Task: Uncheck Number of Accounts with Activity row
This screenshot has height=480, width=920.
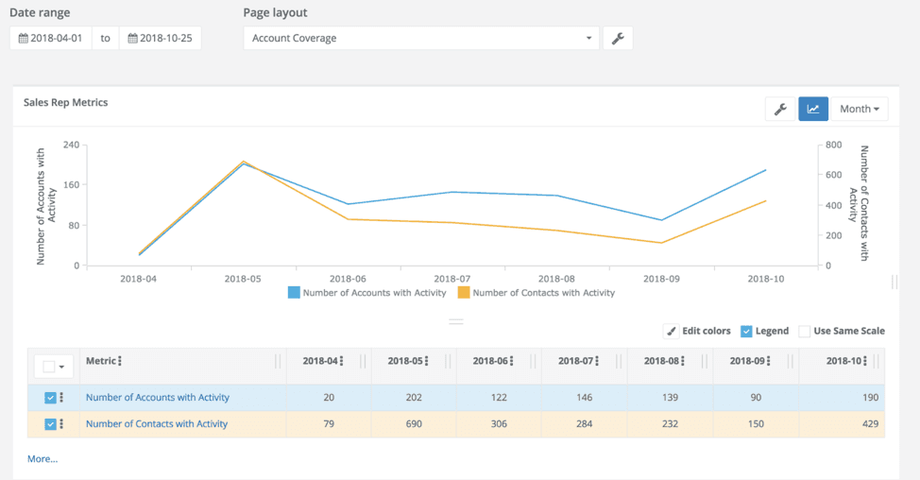Action: pos(50,398)
